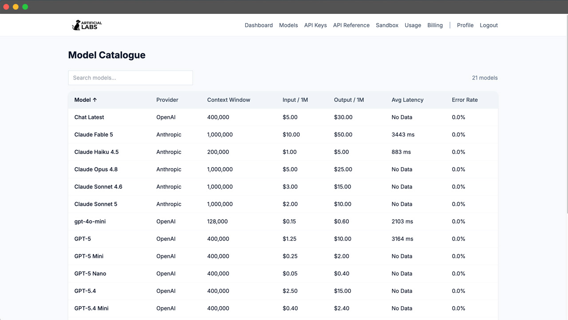Screen dimensions: 568x320
Task: Click $3.00 input price
Action: coord(290,187)
